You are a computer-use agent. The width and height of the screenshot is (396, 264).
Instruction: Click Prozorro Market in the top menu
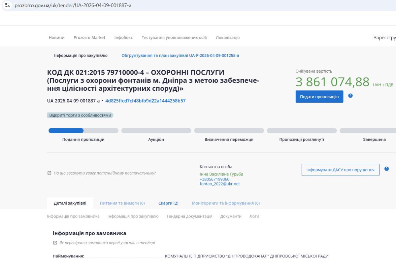[89, 37]
